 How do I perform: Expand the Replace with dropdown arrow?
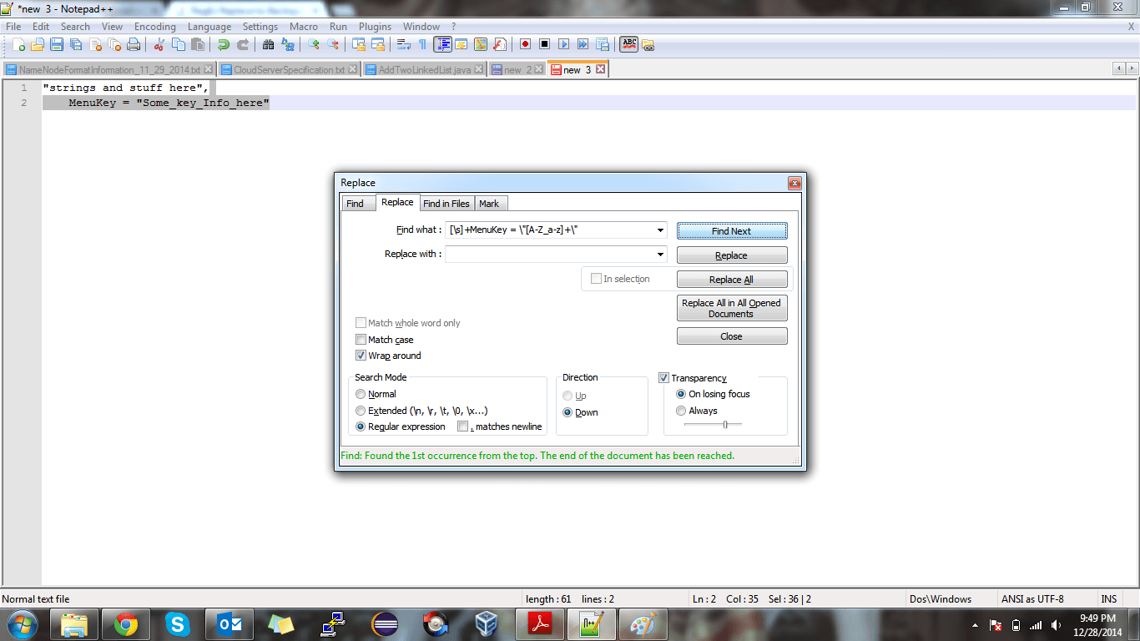(x=661, y=255)
